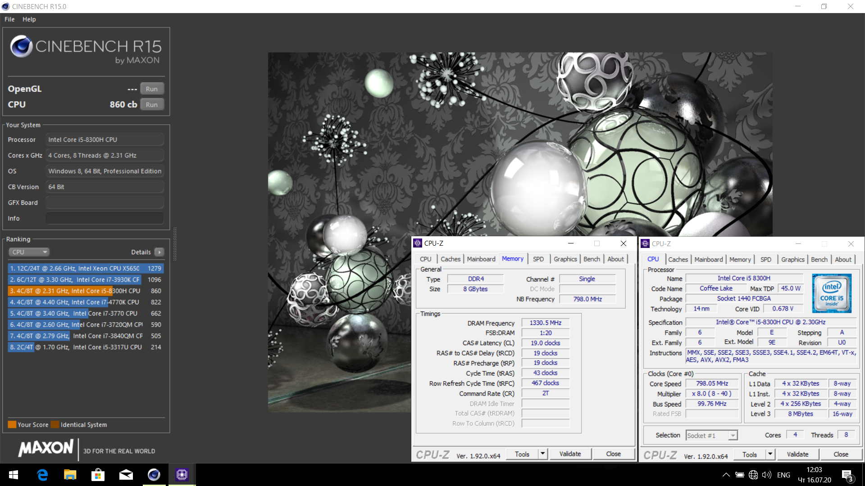Click Tools in right CPU-Z window

click(x=750, y=454)
